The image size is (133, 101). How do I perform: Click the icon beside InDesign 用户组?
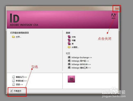(69, 61)
